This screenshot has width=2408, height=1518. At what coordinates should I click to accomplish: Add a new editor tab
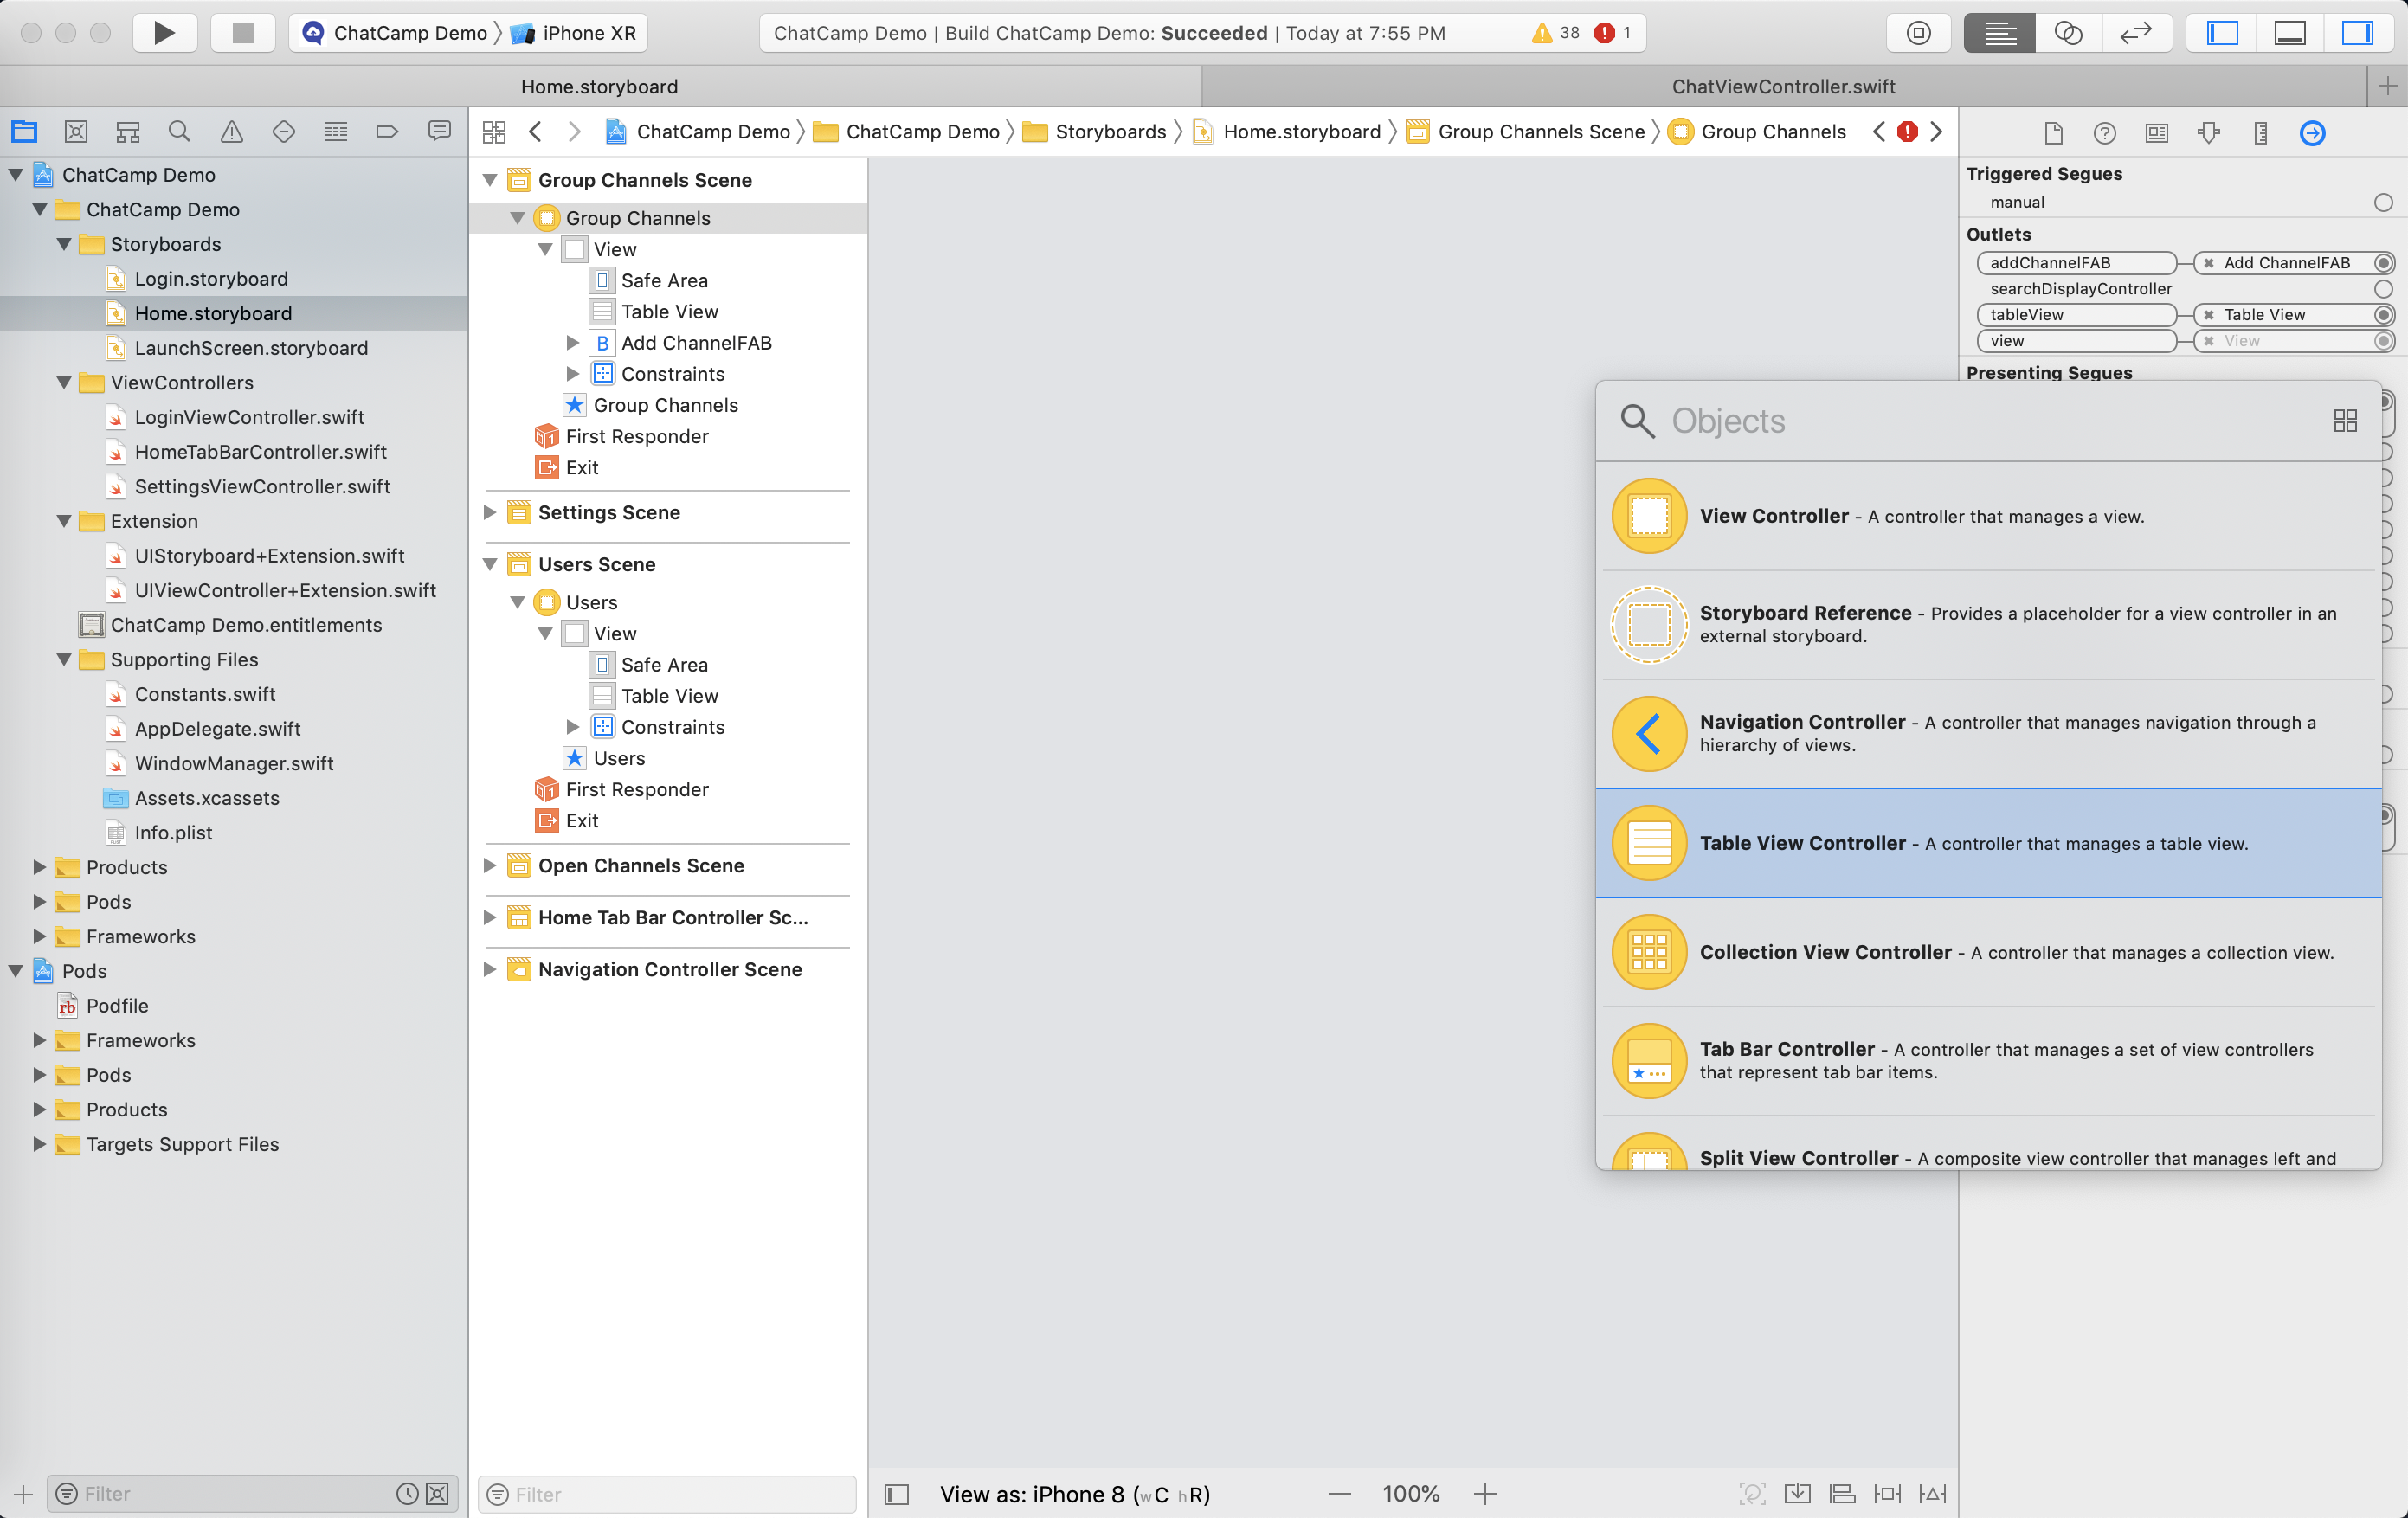coord(2388,87)
